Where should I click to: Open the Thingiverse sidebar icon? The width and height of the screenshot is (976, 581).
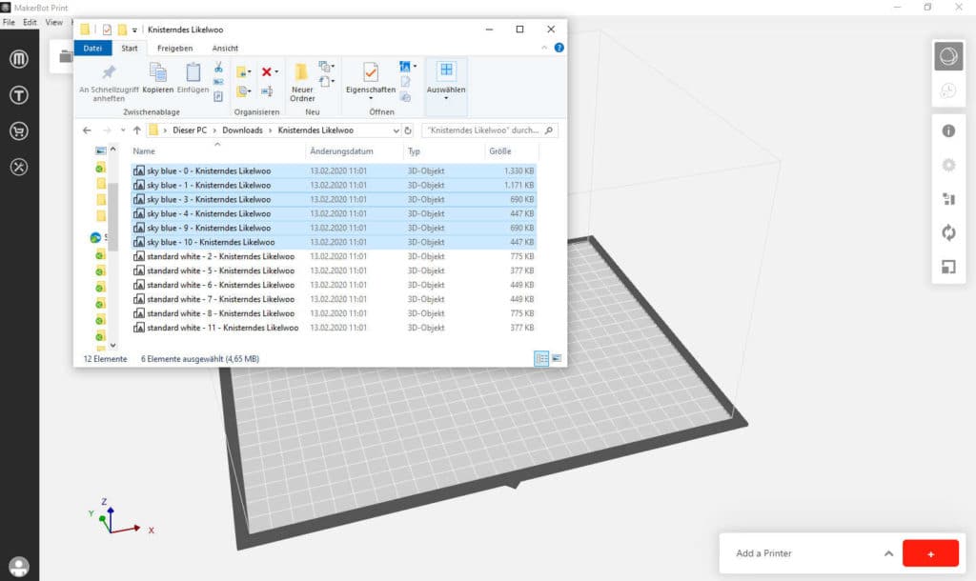[x=19, y=95]
